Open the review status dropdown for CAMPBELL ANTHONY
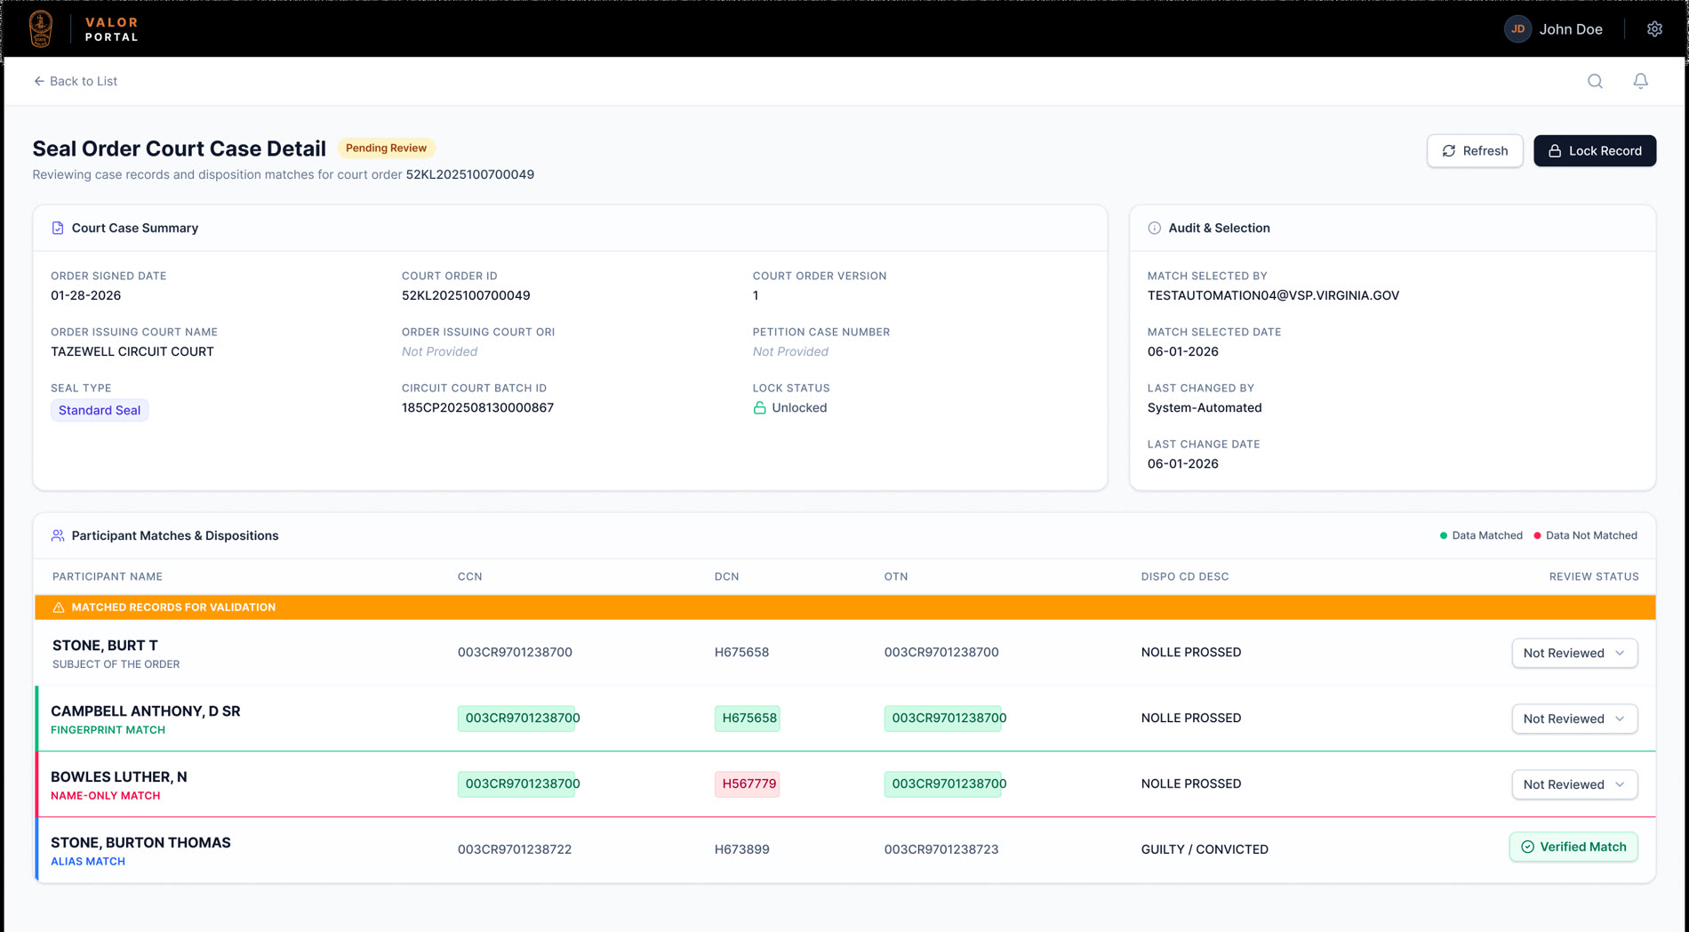Screen dimensions: 1689x932 (x=1574, y=719)
